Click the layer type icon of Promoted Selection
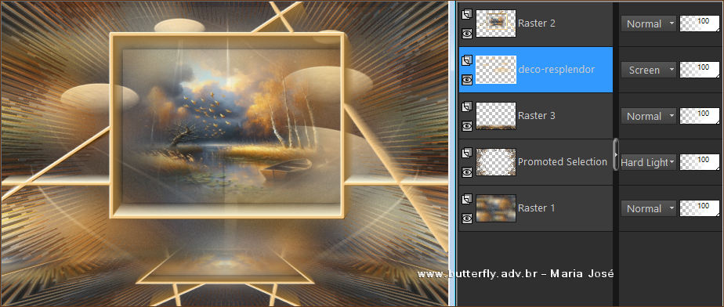The image size is (724, 307). click(467, 153)
